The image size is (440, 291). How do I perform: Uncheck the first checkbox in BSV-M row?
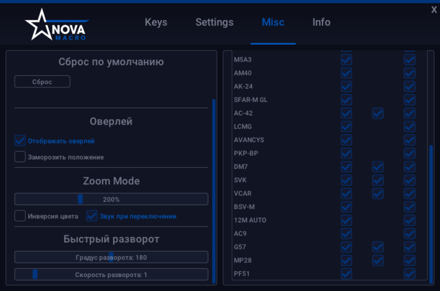tap(346, 207)
